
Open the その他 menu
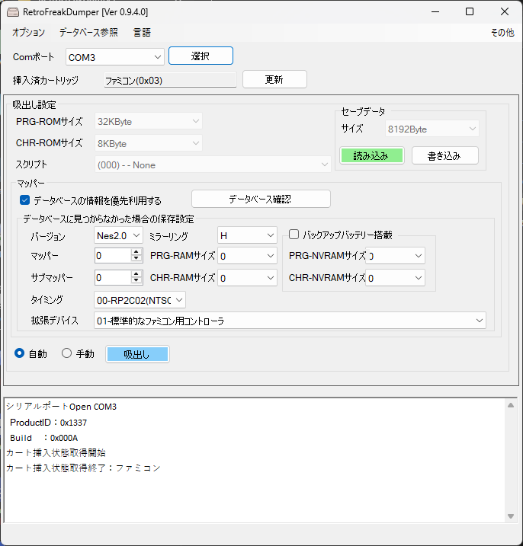502,33
